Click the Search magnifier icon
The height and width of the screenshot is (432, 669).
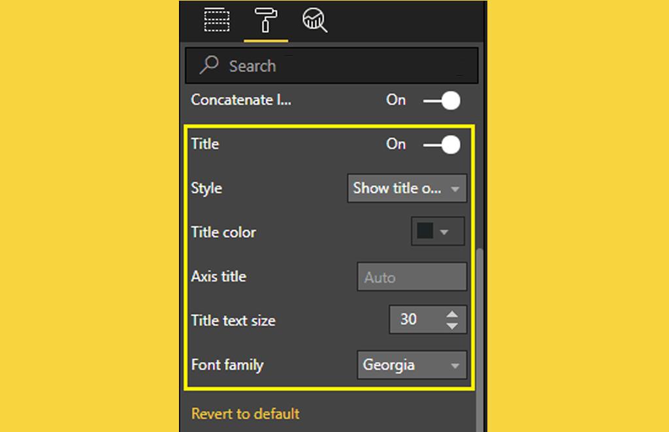coord(209,65)
